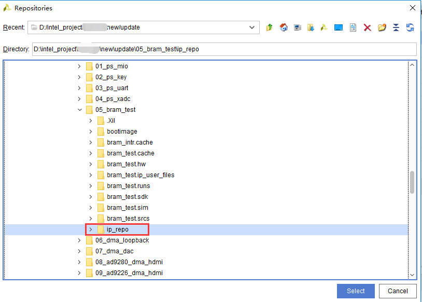Select the 02_ps_key folder row
422x302 pixels.
[x=206, y=77]
